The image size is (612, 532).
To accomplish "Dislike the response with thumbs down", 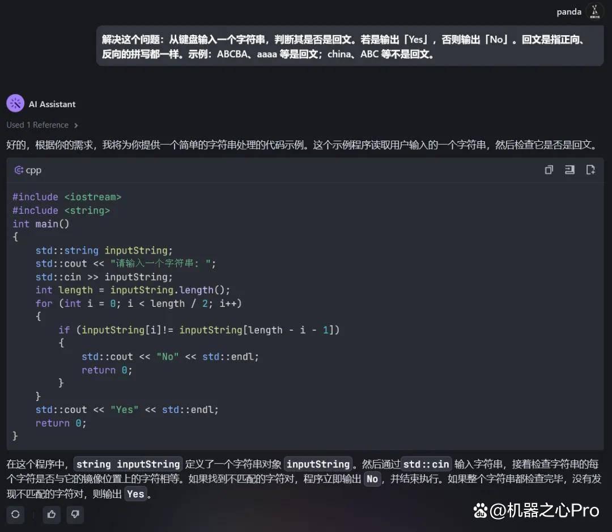I will coord(75,514).
